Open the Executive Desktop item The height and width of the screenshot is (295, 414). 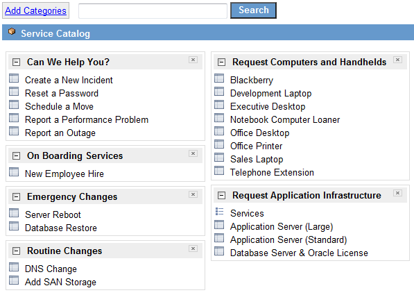click(x=268, y=106)
